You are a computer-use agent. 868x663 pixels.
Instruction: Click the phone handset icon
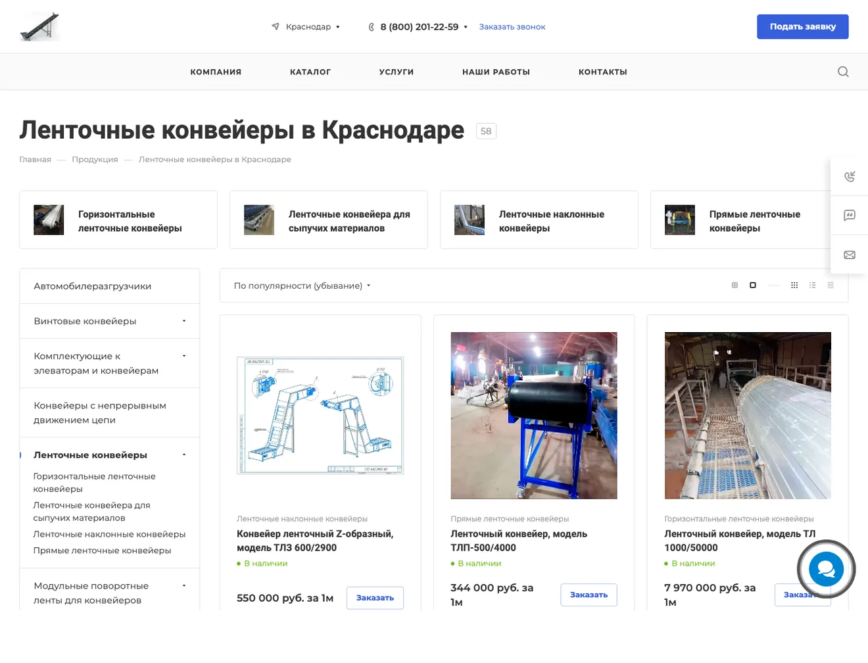[372, 27]
